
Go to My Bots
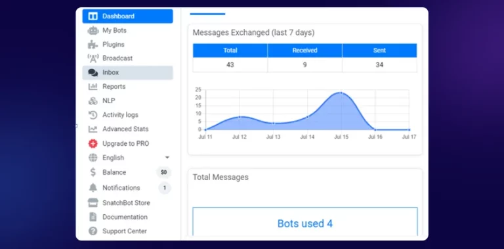114,31
